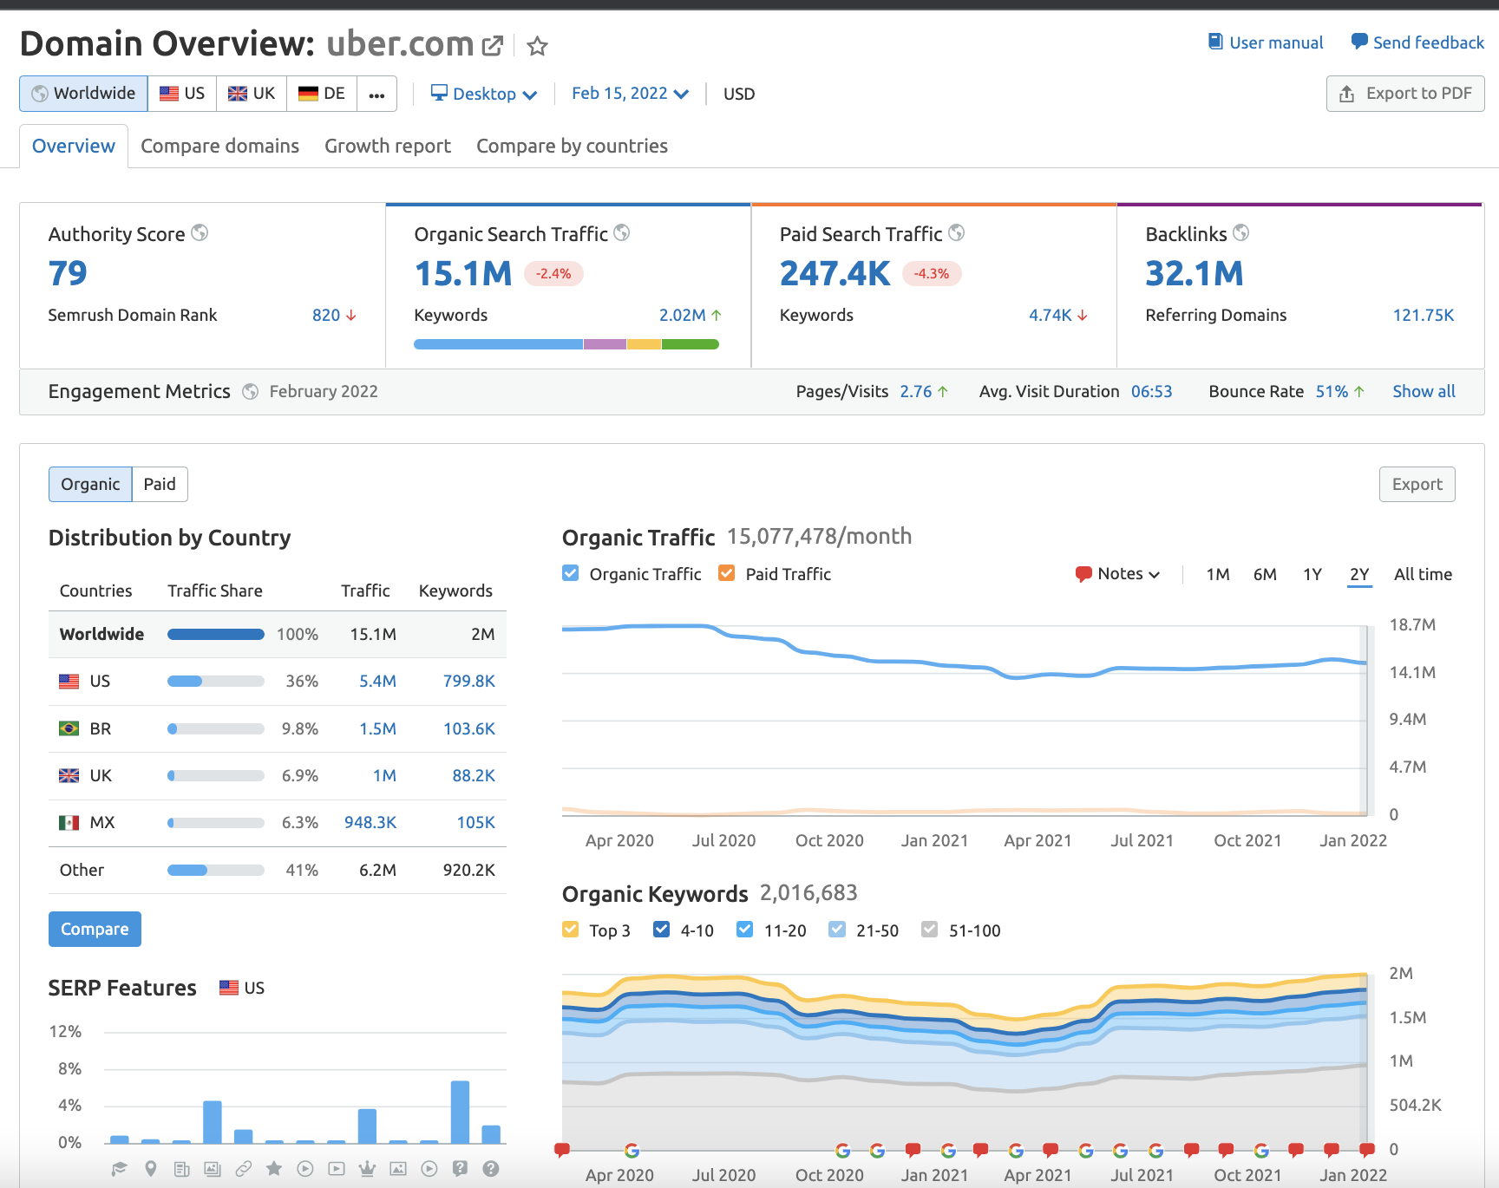The image size is (1499, 1188).
Task: Open the Overview tab
Action: tap(74, 146)
